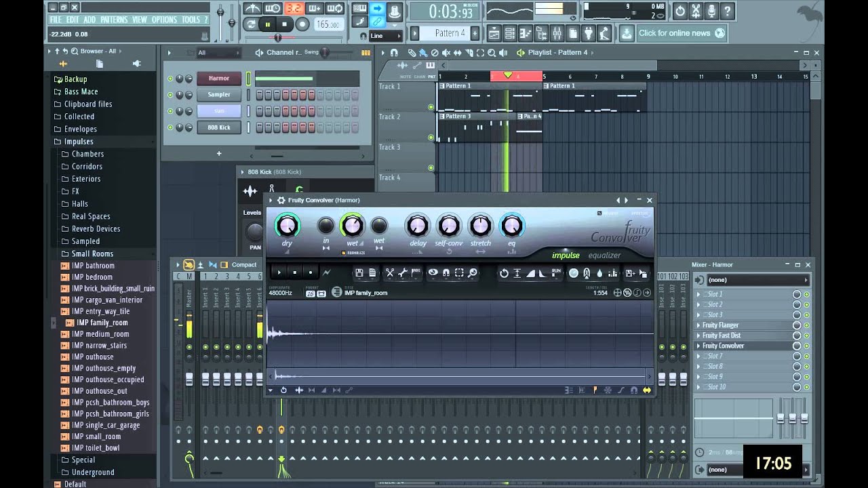Image resolution: width=868 pixels, height=488 pixels.
Task: Open the OPTIONS menu
Action: coord(164,20)
